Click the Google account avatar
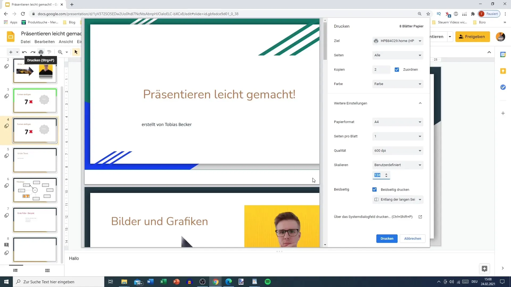 (x=500, y=37)
